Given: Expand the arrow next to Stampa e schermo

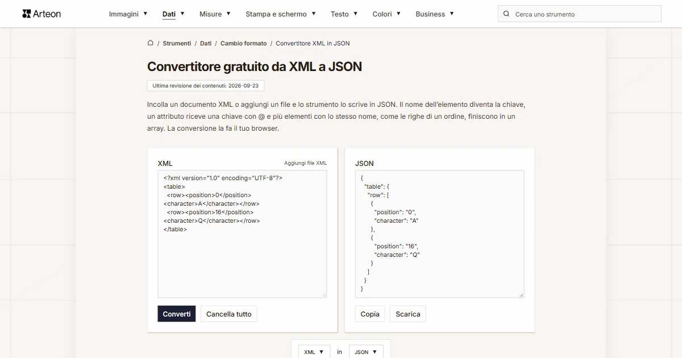Looking at the screenshot, I should tap(314, 14).
